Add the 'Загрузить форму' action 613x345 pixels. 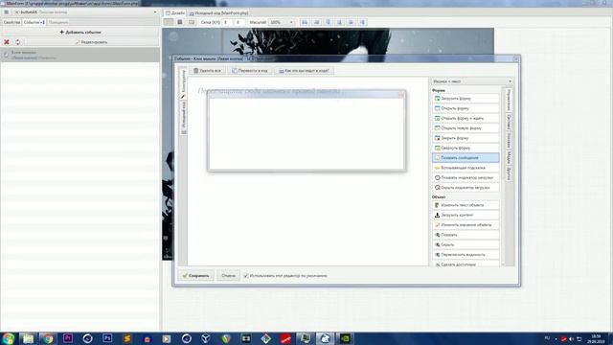(465, 99)
